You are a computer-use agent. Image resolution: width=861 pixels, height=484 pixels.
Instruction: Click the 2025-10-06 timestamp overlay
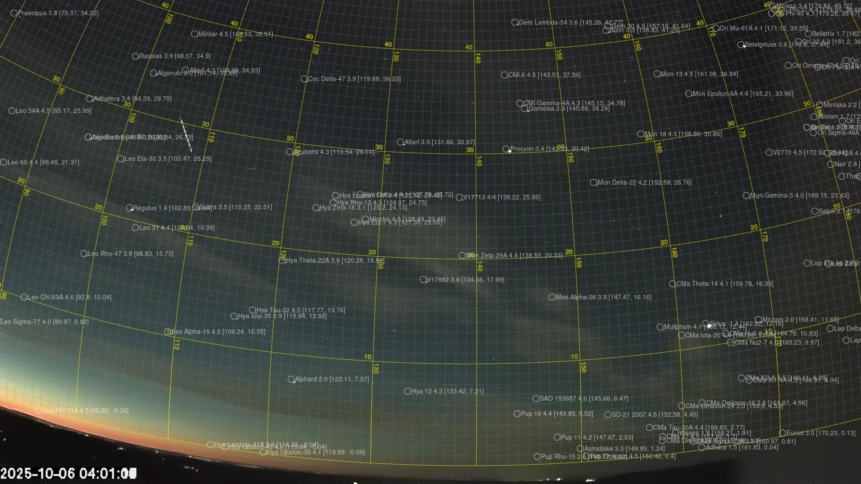[x=68, y=473]
